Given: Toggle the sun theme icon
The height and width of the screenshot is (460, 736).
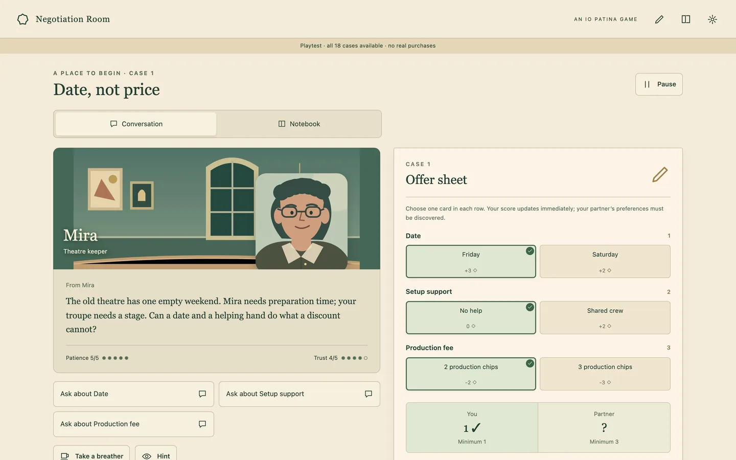Looking at the screenshot, I should point(712,19).
